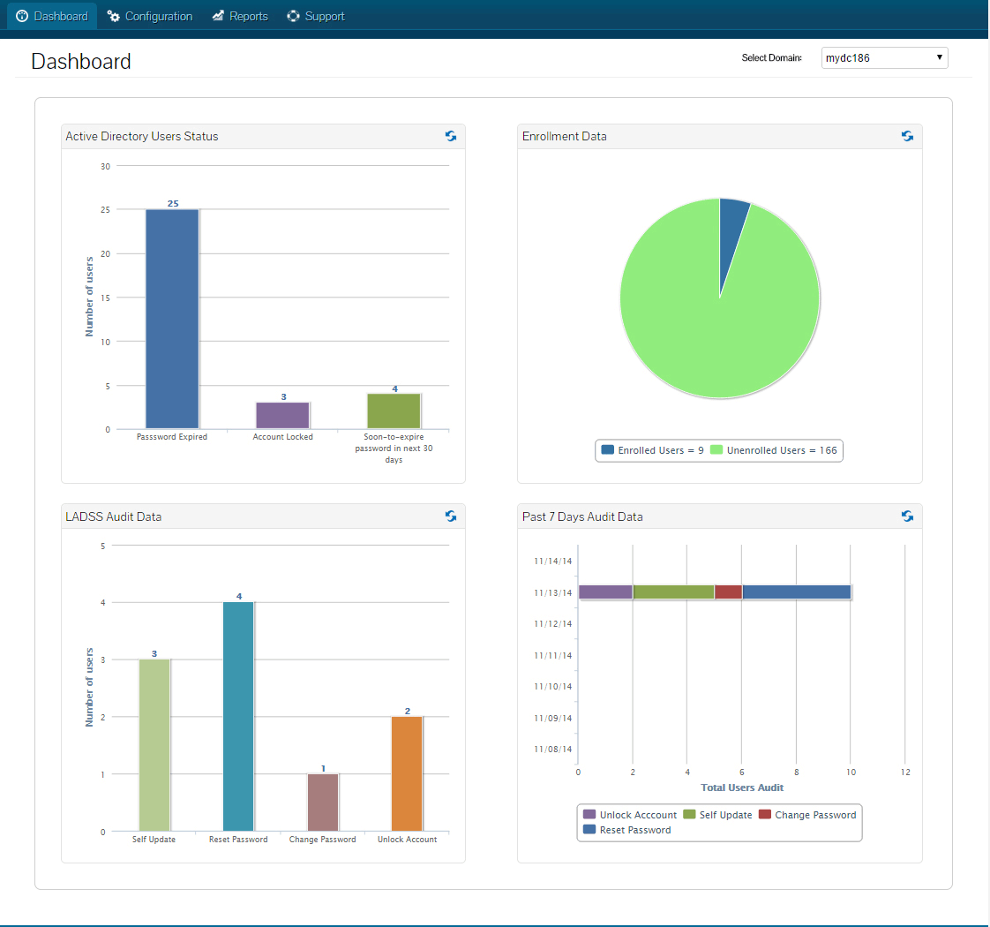This screenshot has width=990, height=927.
Task: Click the Change Password legend item
Action: (x=807, y=815)
